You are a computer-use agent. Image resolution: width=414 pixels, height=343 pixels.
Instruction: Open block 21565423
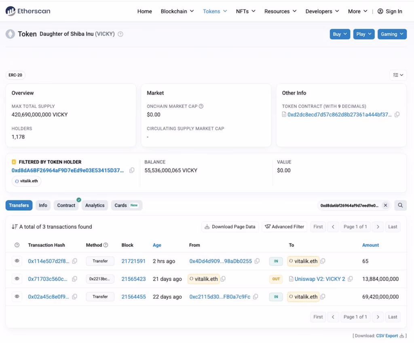point(133,279)
